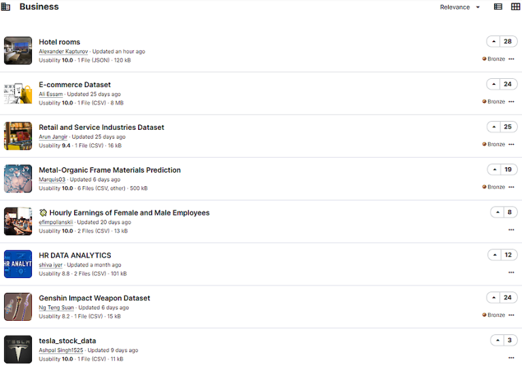Open more options for Hourly Earnings dataset
Viewport: 522px width, 367px height.
click(511, 230)
